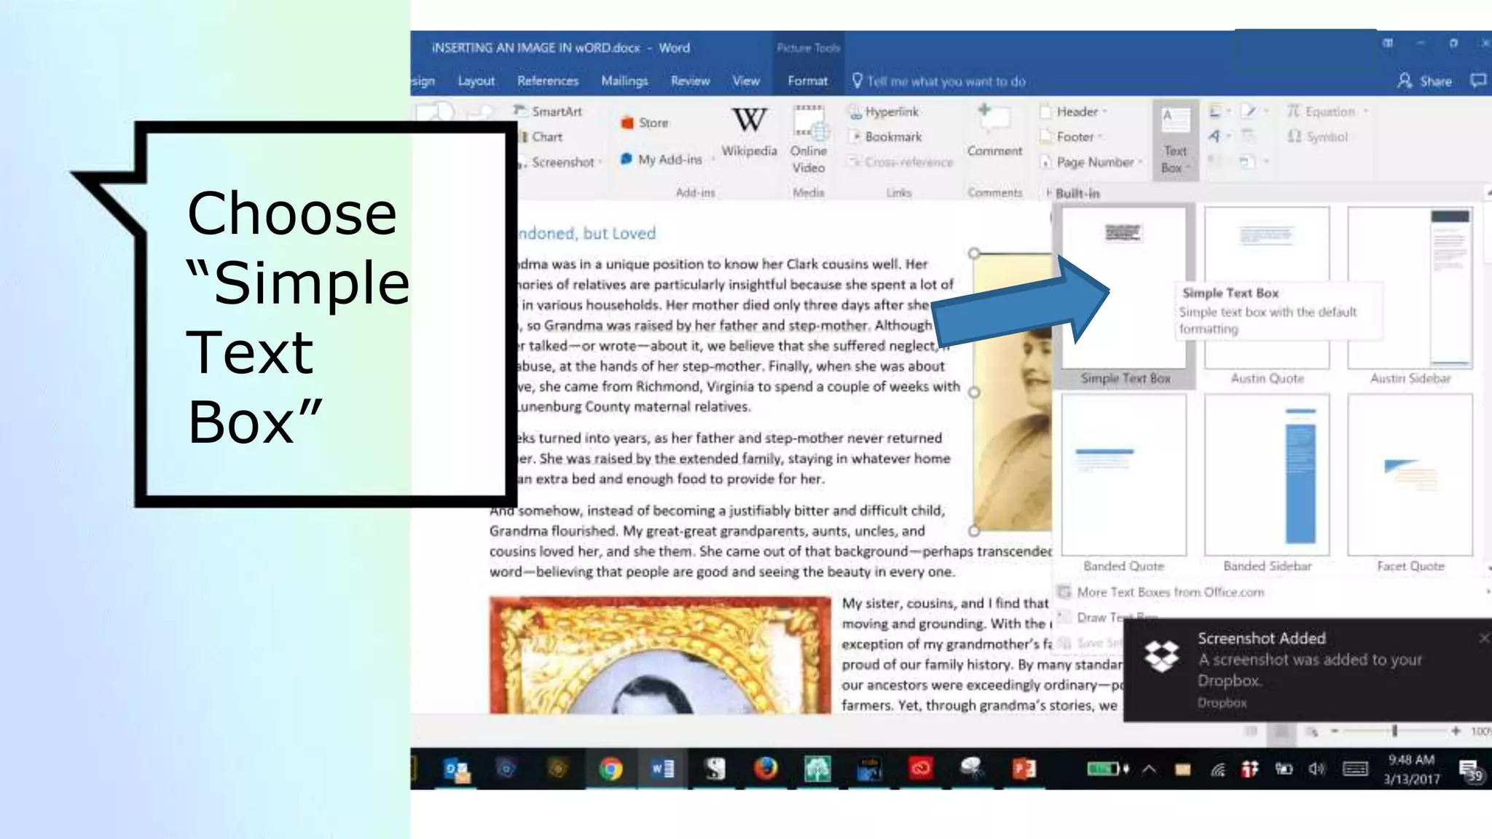Click the battery indicator in the tray
Viewport: 1492px width, 839px height.
coord(1107,768)
